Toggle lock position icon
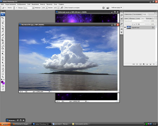 click(137, 24)
